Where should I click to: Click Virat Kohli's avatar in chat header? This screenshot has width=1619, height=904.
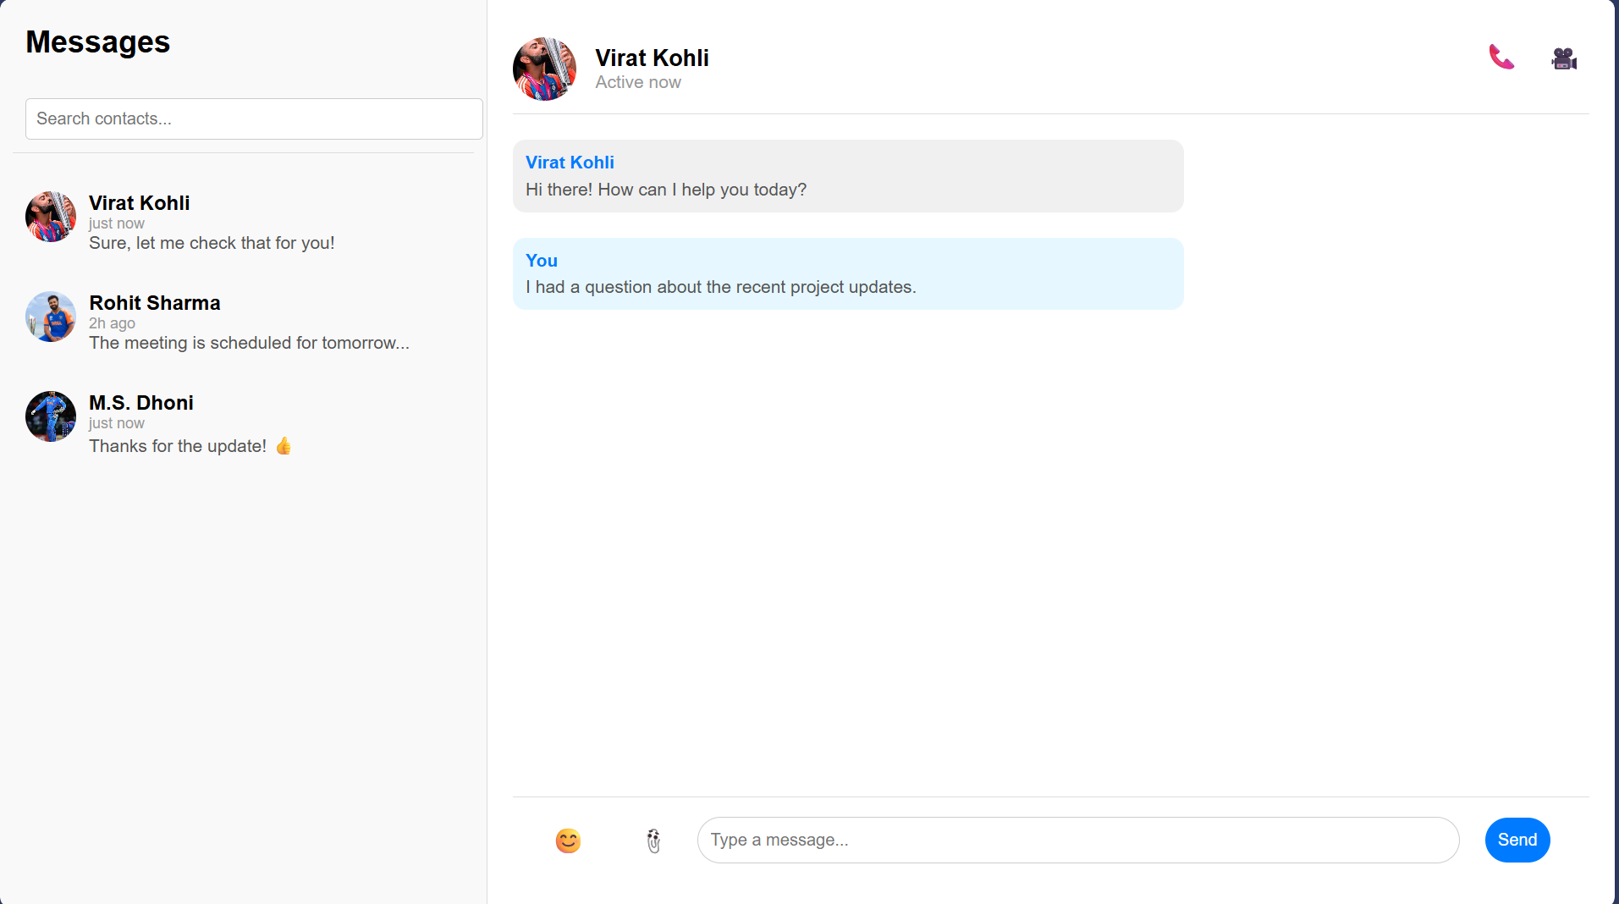[544, 69]
